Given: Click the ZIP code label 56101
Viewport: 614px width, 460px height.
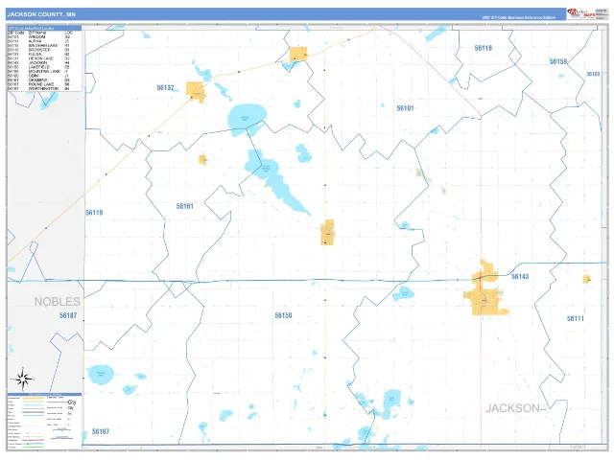Looking at the screenshot, I should [x=405, y=108].
